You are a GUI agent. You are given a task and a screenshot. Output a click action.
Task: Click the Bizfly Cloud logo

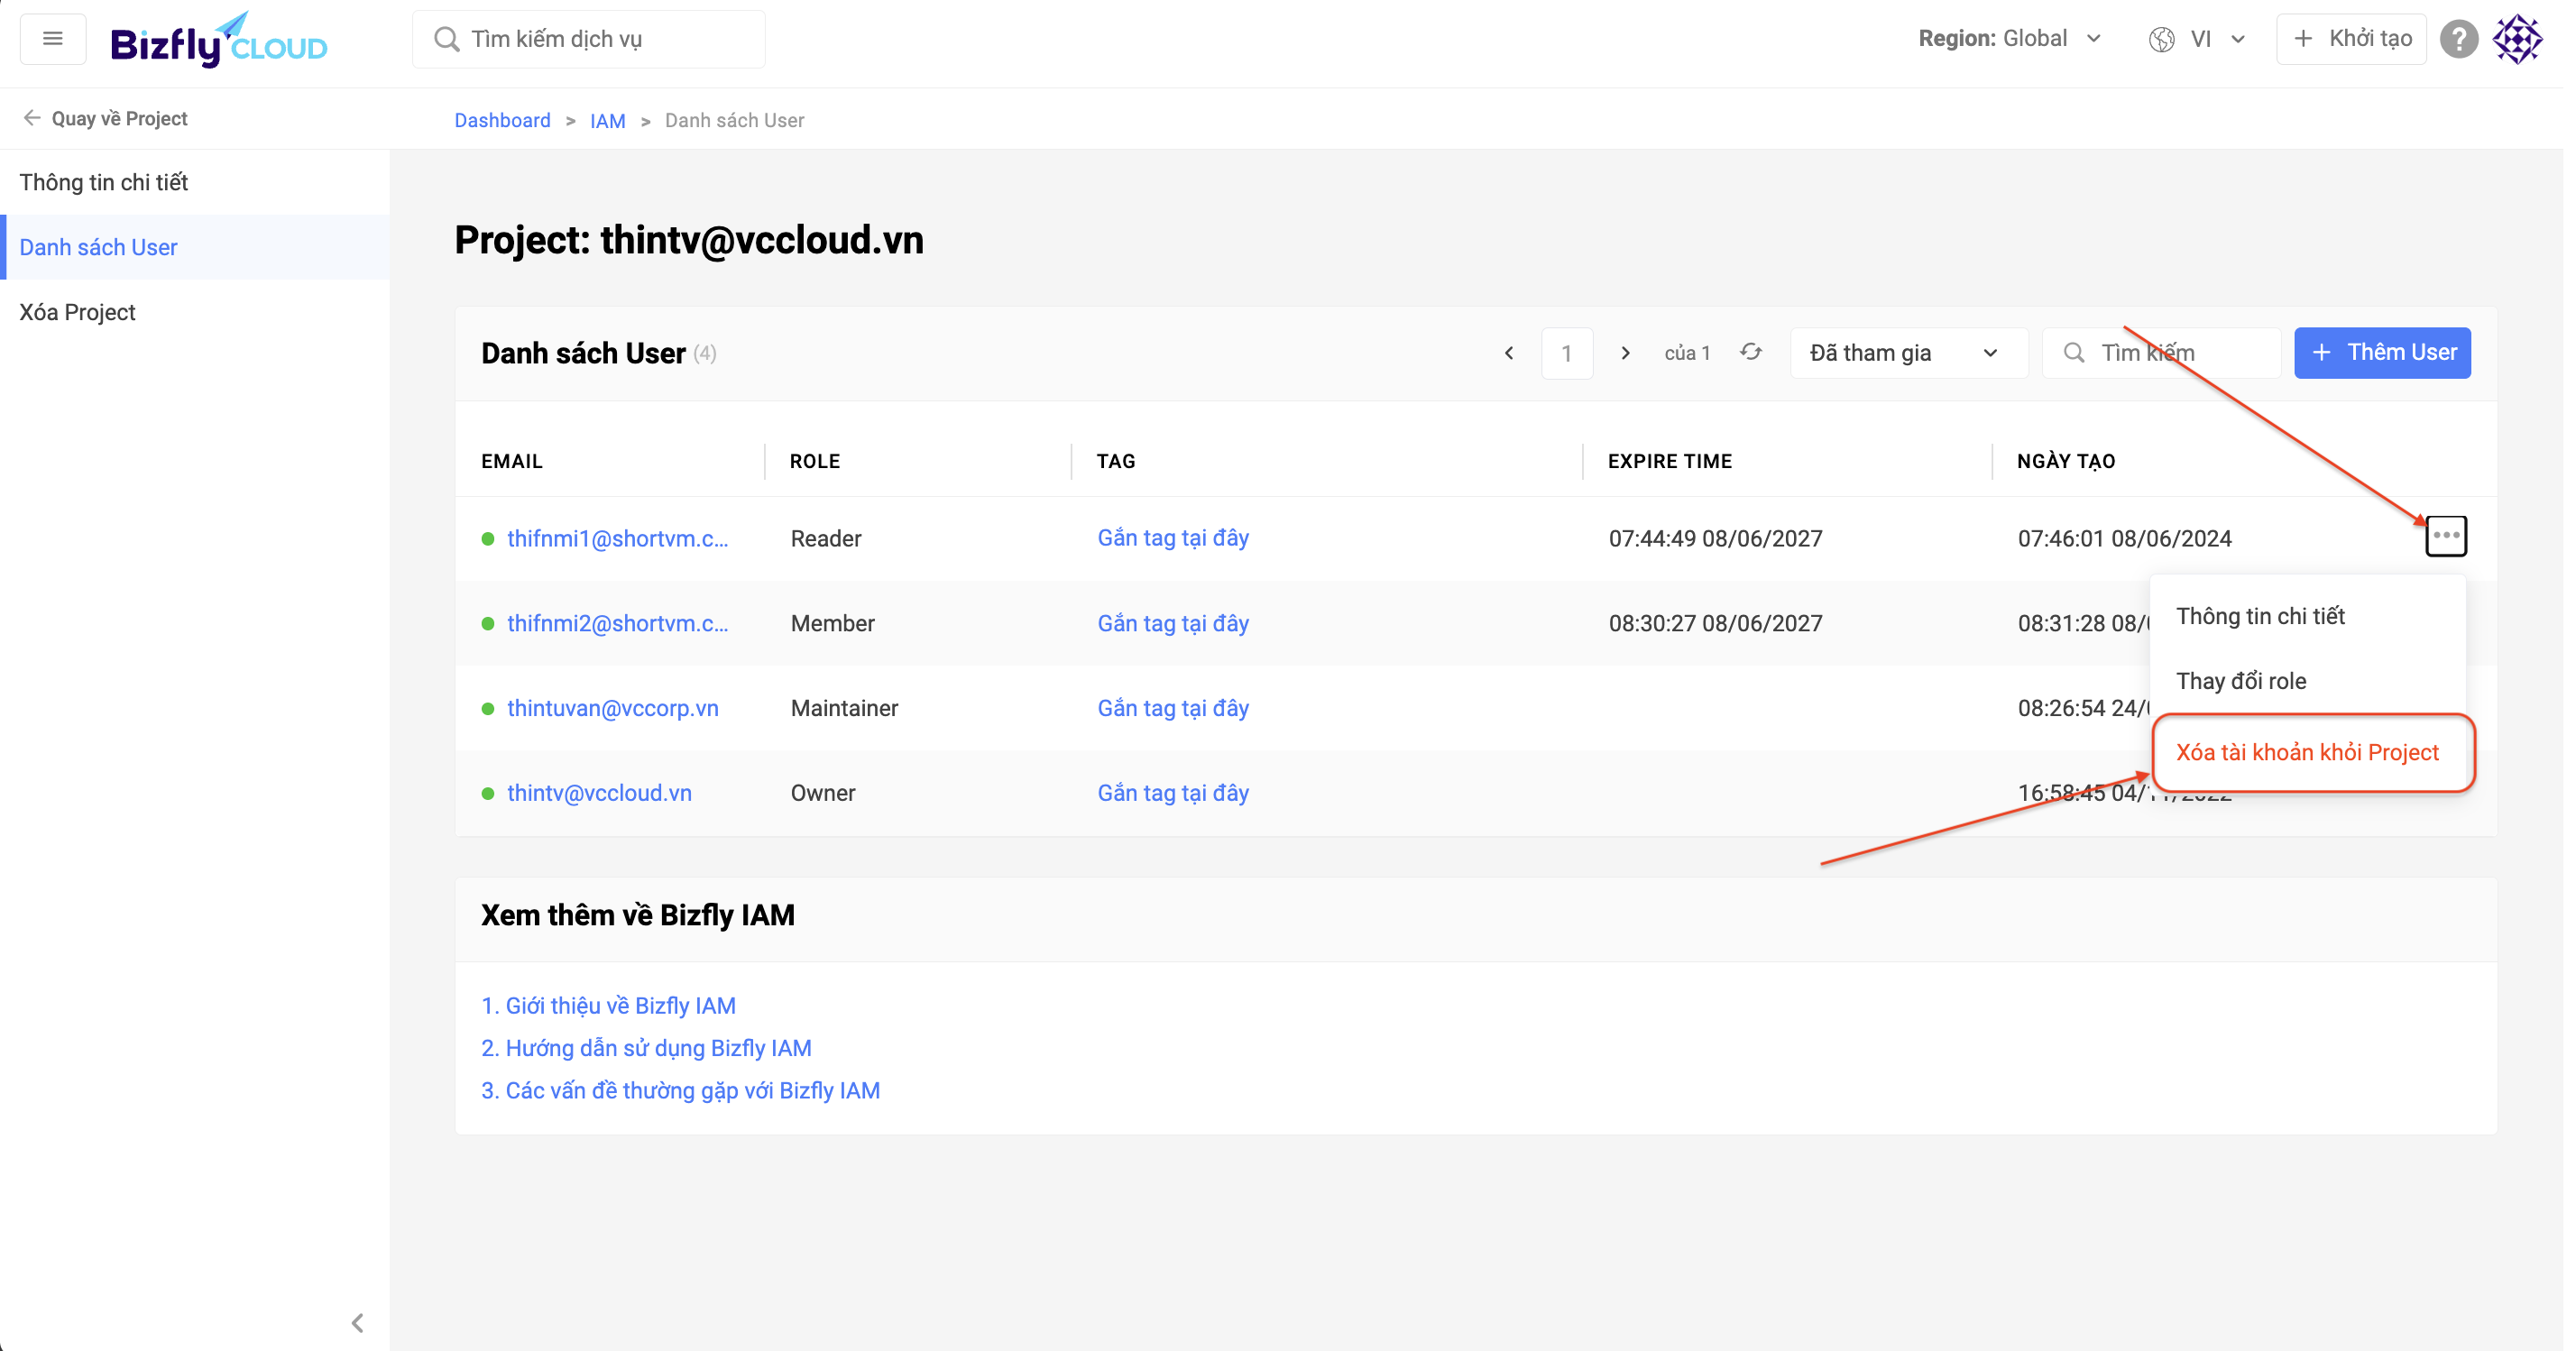coord(219,41)
